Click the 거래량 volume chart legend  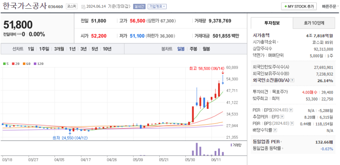[x=236, y=145]
